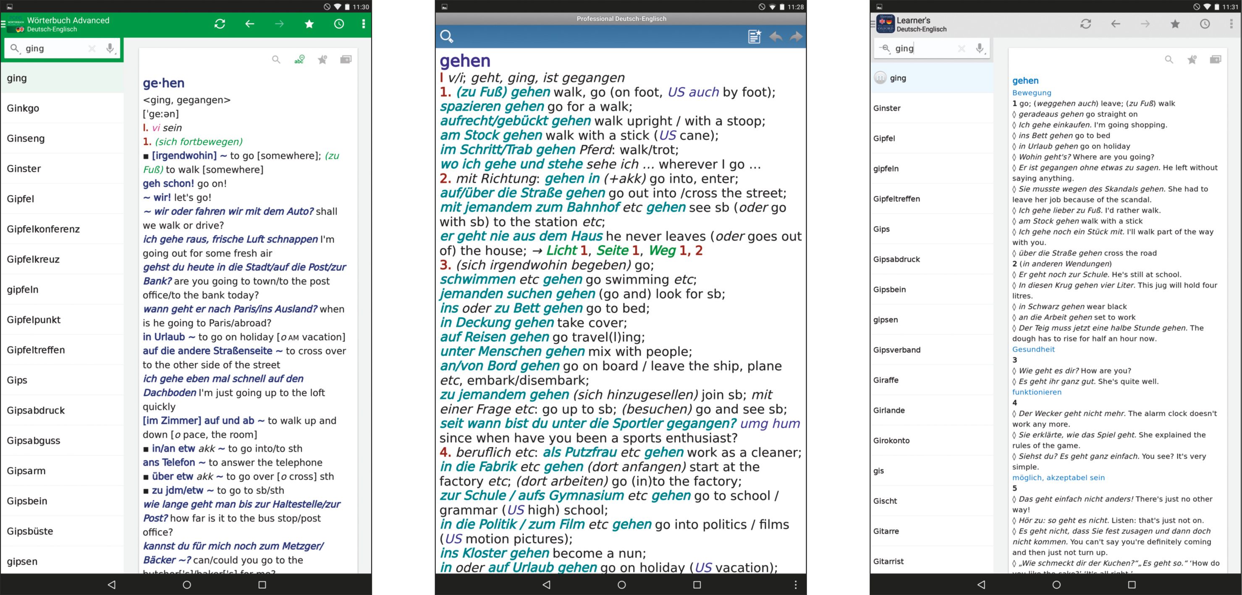1242x595 pixels.
Task: Tap microphone icon in left search field
Action: click(x=110, y=48)
